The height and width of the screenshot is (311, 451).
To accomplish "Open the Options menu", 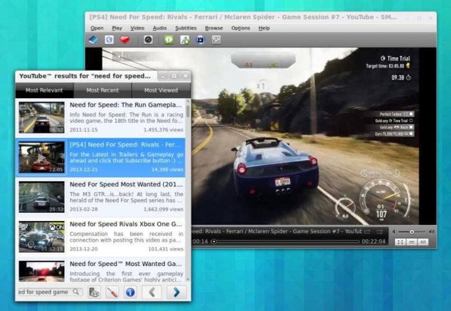I will click(241, 28).
